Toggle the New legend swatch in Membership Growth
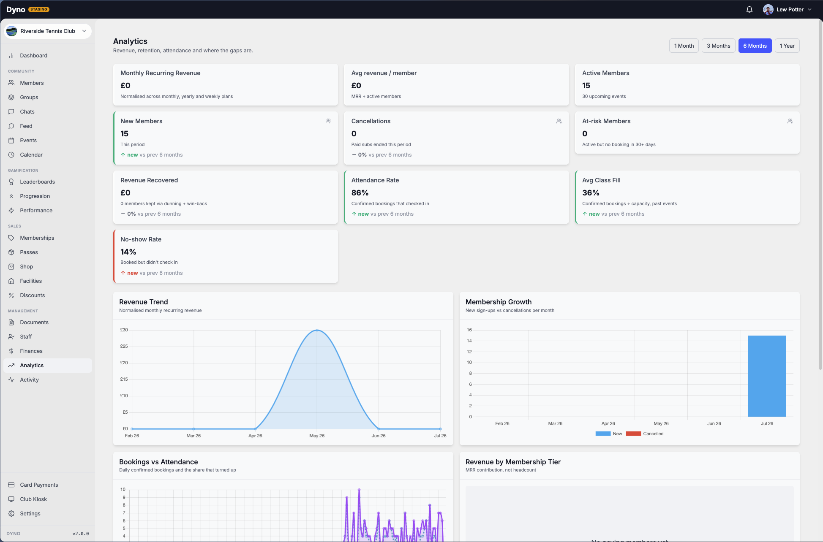This screenshot has height=542, width=823. [603, 434]
